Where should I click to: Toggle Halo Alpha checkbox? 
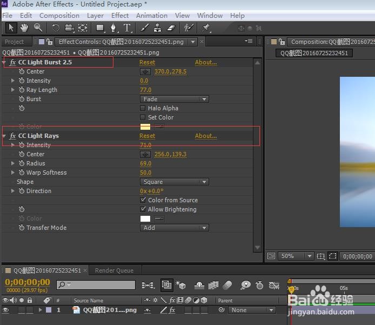click(x=143, y=108)
